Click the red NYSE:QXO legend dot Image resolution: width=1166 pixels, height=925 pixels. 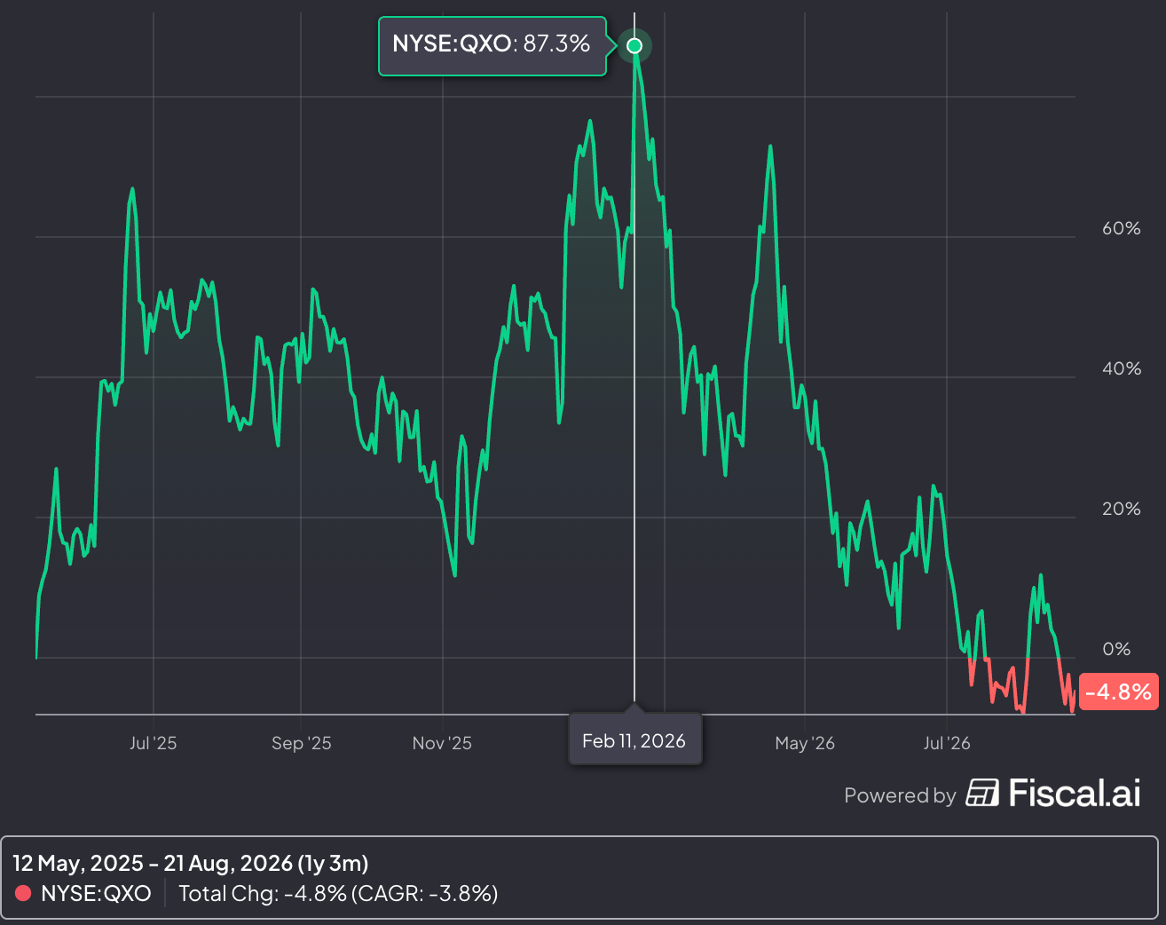[x=23, y=893]
